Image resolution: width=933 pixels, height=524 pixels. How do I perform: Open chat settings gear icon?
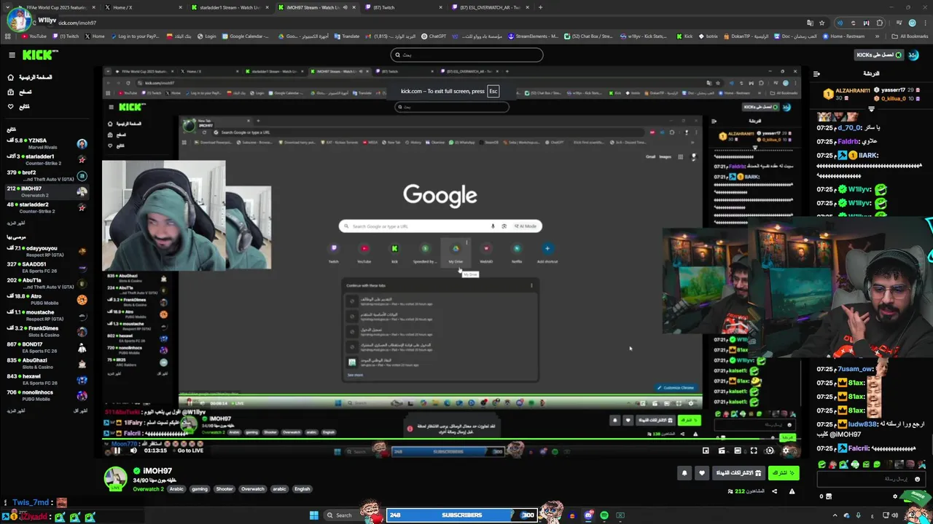pos(895,496)
